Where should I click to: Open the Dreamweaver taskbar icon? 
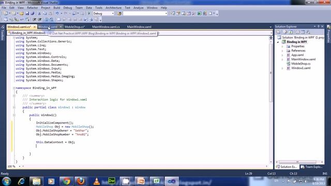click(x=112, y=181)
